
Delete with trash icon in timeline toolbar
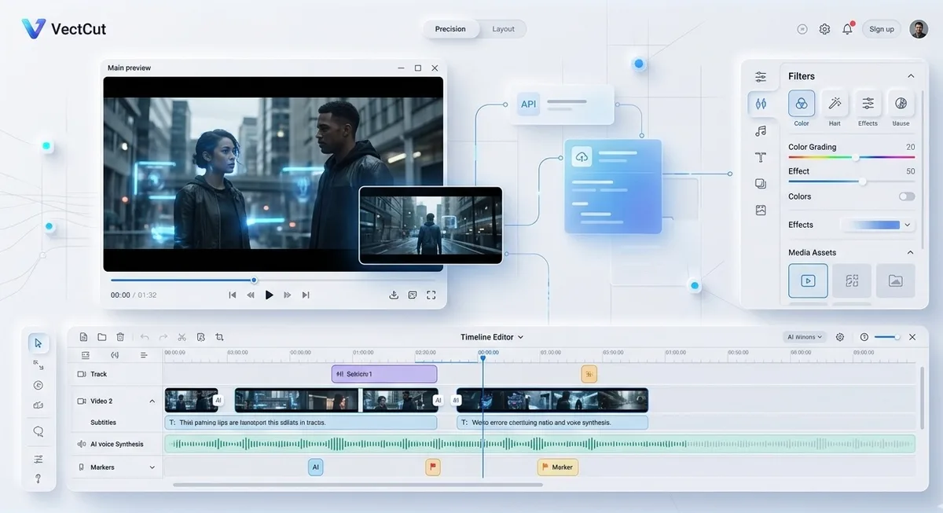[x=120, y=337]
